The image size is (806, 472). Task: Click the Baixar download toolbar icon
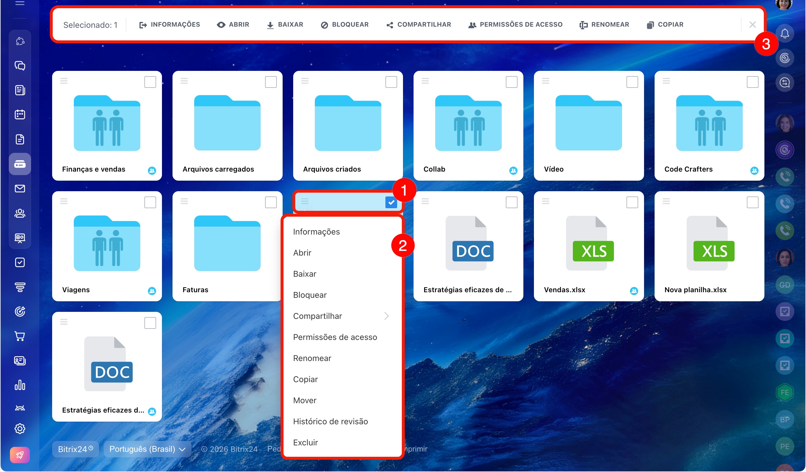click(270, 25)
